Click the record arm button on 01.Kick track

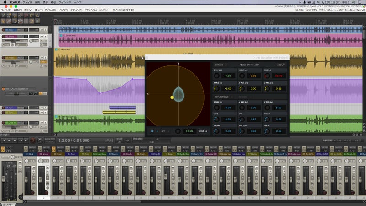click(3, 30)
